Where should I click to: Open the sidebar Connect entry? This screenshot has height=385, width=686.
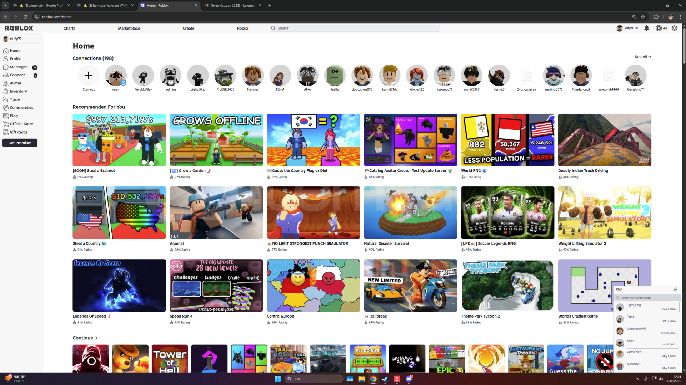pyautogui.click(x=17, y=75)
